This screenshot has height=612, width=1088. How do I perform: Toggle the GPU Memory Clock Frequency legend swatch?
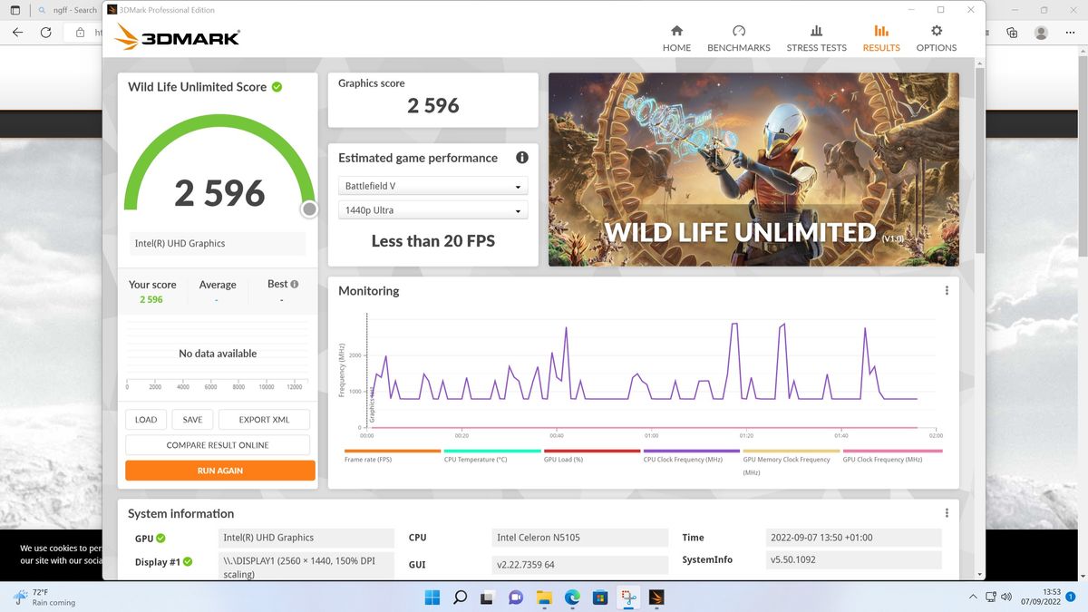791,451
